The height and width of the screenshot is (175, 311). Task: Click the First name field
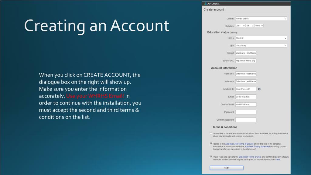[x=246, y=74]
